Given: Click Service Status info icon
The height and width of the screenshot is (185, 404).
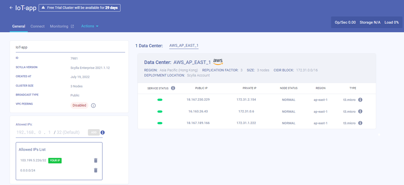Looking at the screenshot, I should (x=173, y=88).
